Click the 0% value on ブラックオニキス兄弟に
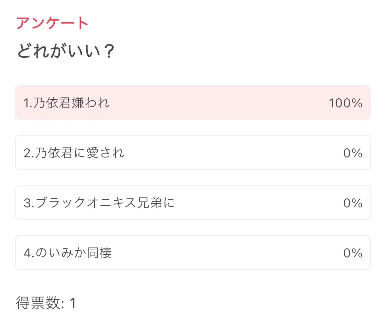The image size is (386, 334). pos(352,203)
